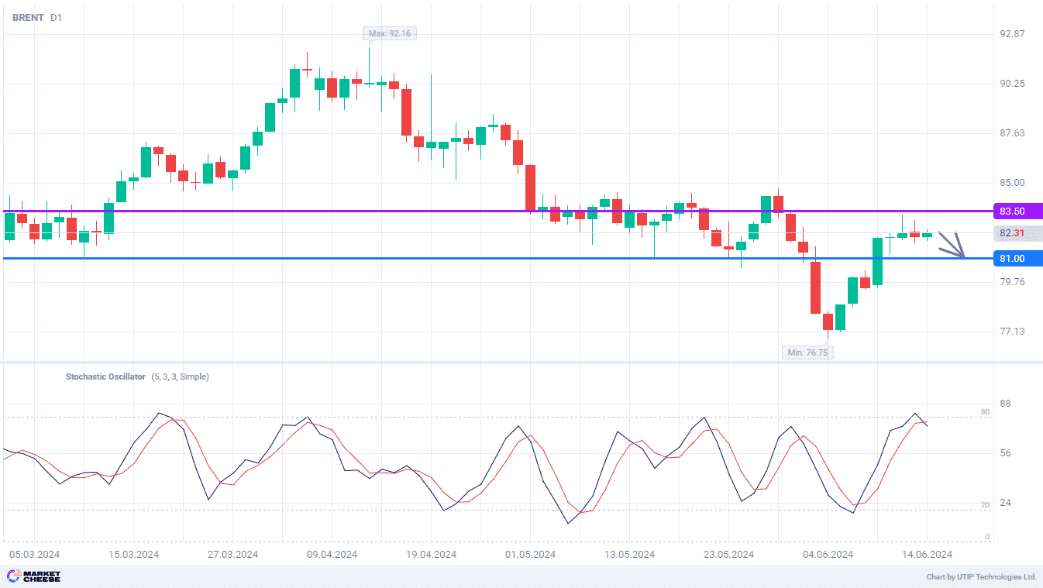This screenshot has height=588, width=1043.
Task: Click the oscillator scale value 88
Action: pyautogui.click(x=1006, y=404)
